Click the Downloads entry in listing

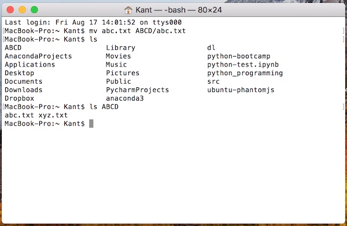click(24, 90)
